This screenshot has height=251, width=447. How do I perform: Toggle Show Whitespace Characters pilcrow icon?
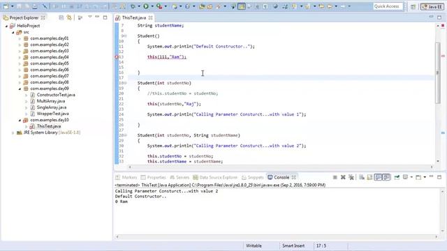coord(265,6)
